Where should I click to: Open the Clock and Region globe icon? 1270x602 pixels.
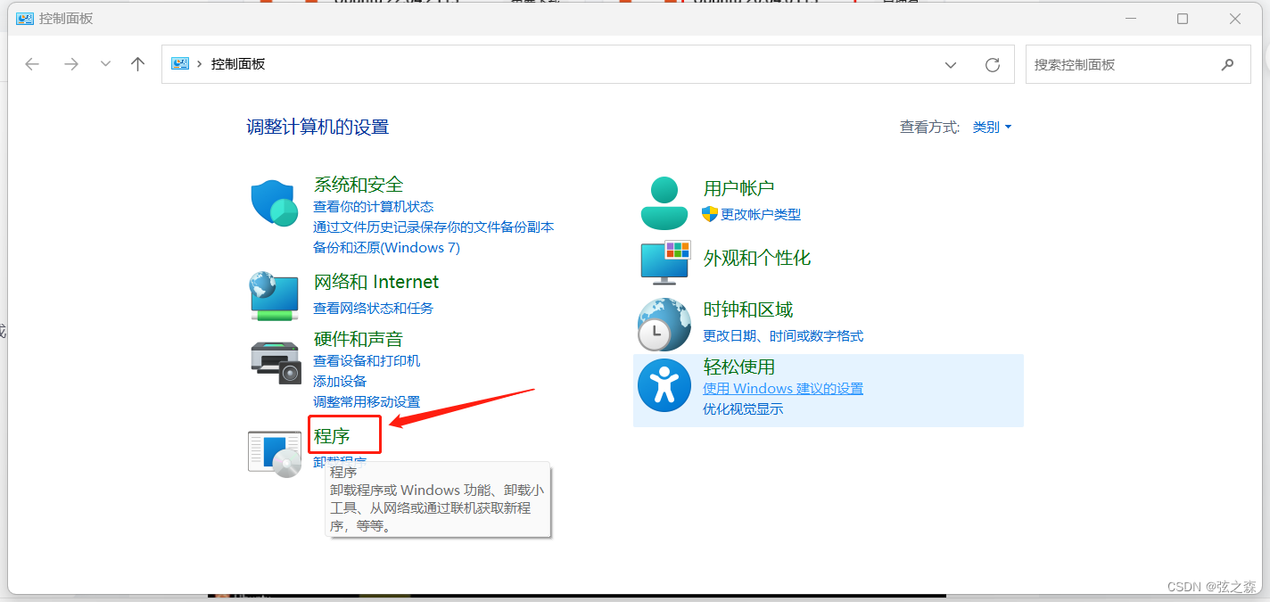click(664, 324)
